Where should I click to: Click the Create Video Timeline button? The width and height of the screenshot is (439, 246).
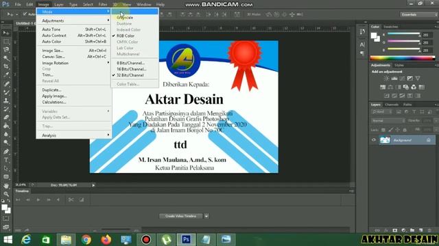click(181, 216)
